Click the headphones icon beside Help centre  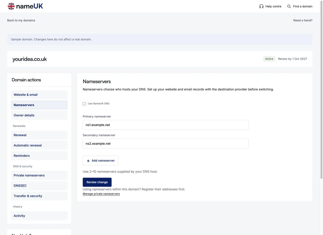point(261,6)
